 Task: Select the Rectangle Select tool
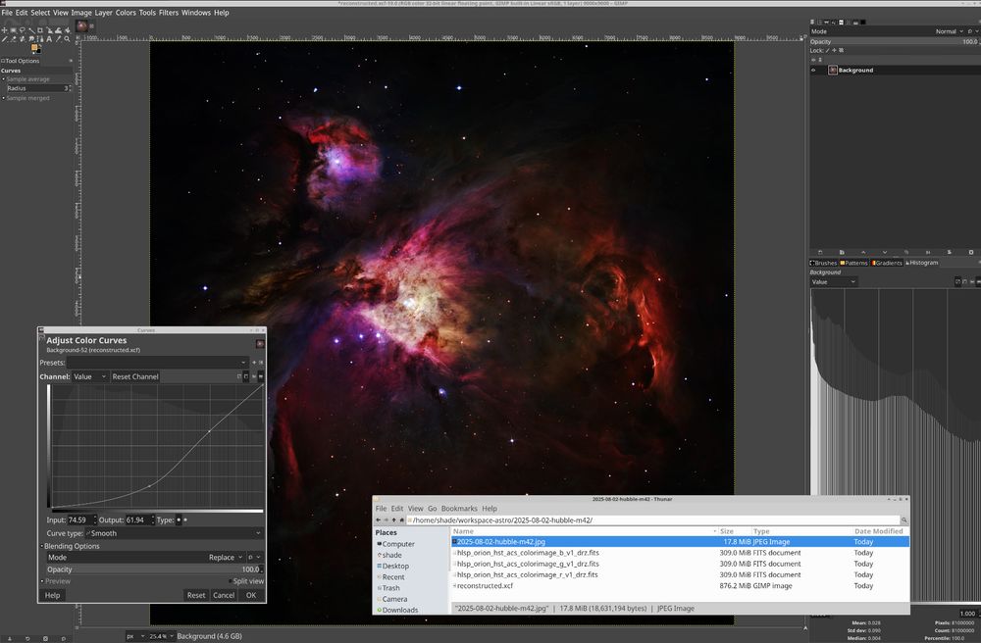(x=13, y=30)
